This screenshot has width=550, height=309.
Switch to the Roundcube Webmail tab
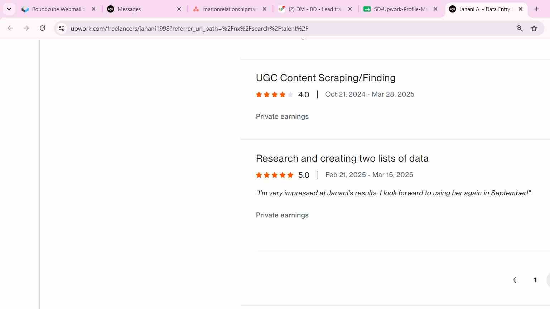click(54, 9)
